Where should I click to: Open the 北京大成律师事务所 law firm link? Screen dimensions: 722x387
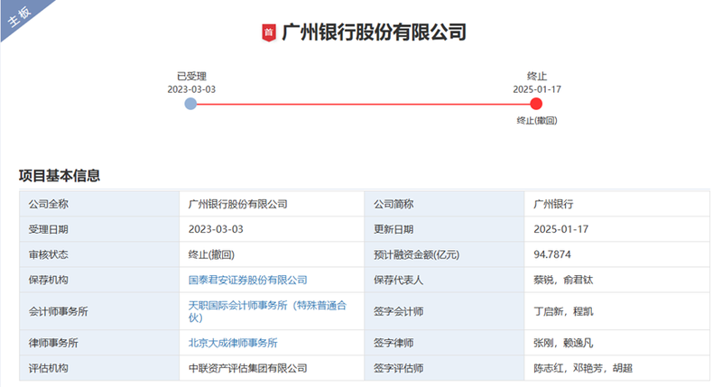click(x=232, y=343)
